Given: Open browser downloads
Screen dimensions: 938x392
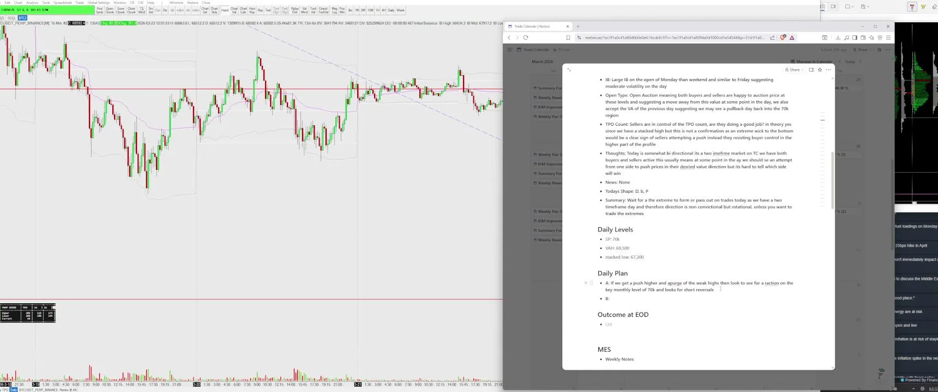Looking at the screenshot, I should [838, 38].
